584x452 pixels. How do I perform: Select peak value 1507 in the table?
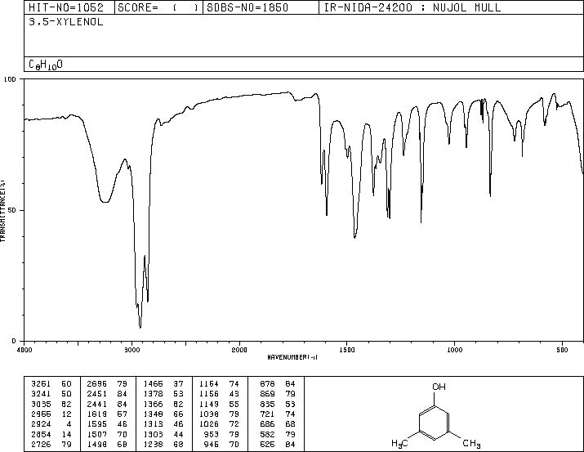tap(97, 435)
